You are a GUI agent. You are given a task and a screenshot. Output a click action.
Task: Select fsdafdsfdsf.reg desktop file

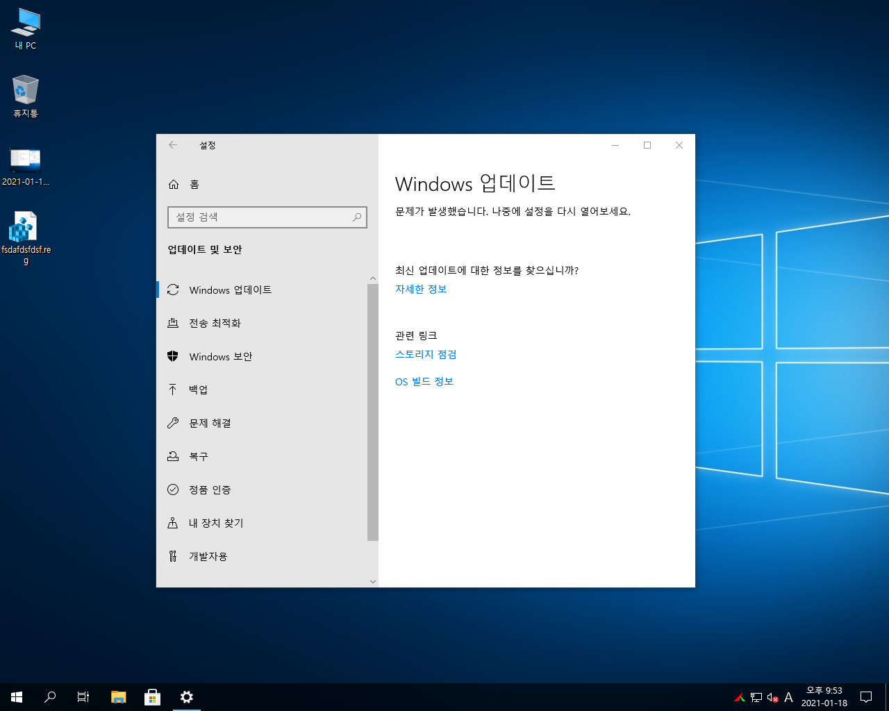[26, 238]
